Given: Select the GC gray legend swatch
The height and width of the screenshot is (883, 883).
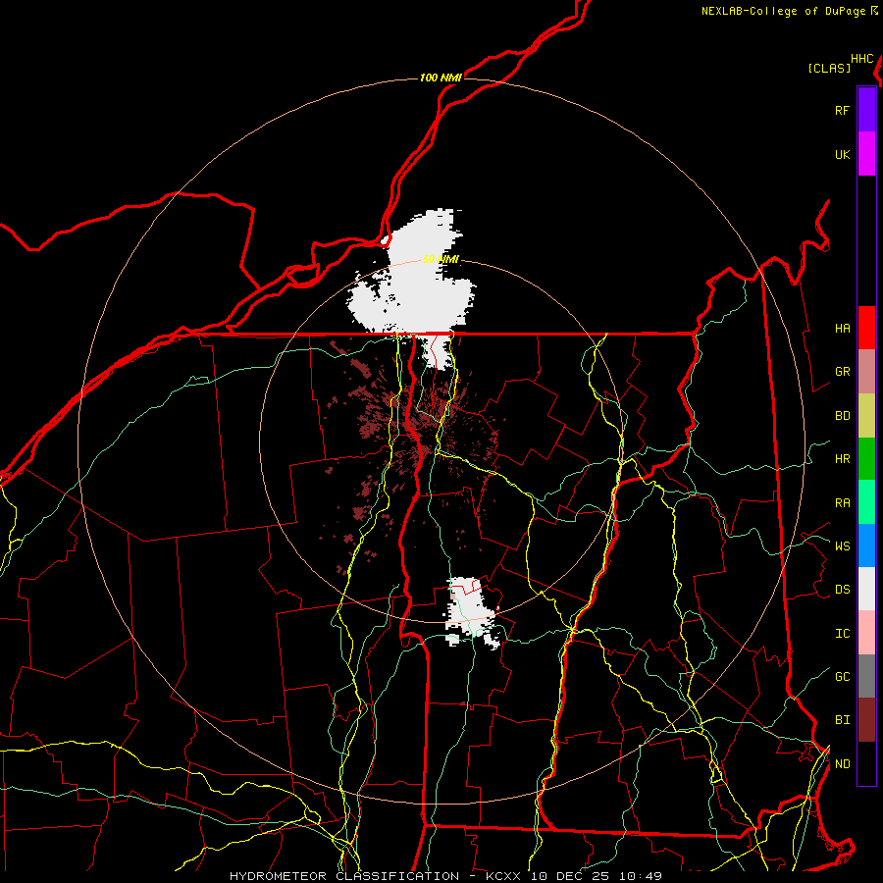Looking at the screenshot, I should [866, 676].
